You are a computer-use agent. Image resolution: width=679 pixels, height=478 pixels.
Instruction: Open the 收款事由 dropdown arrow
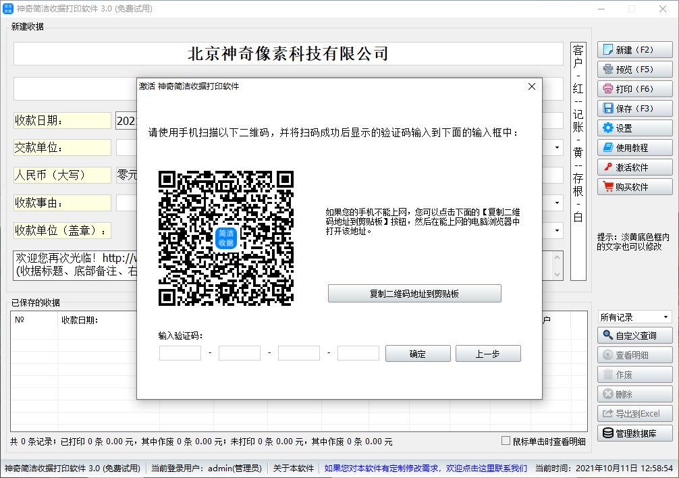(558, 203)
